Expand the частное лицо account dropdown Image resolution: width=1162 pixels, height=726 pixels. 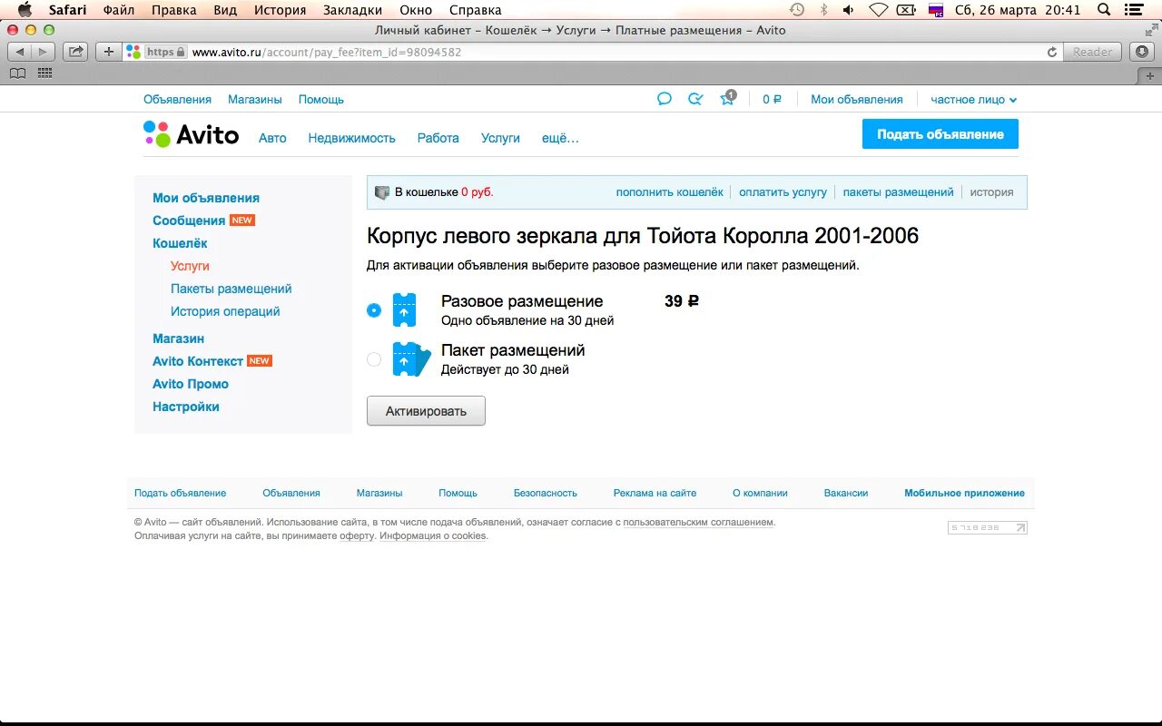pos(974,100)
